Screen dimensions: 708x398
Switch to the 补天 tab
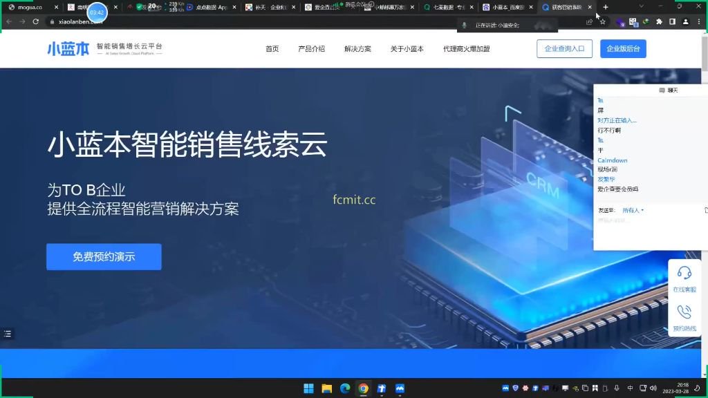[270, 7]
